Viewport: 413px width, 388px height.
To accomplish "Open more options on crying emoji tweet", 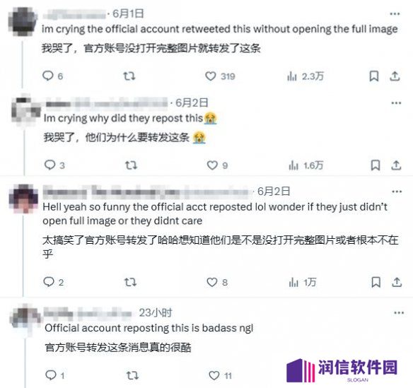I will [x=396, y=103].
